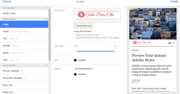Image resolution: width=180 pixels, height=94 pixels.
Task: Click the logo image in article preview
Action: 142,43
